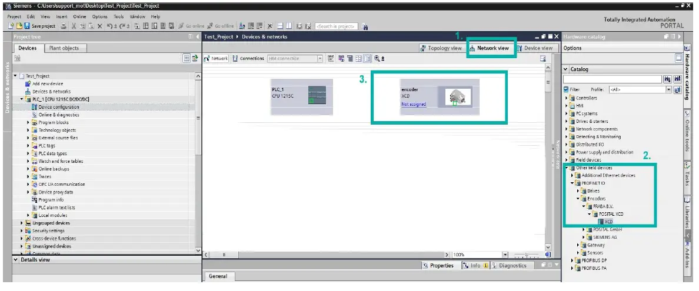Expand the Watch and force tables folder
The image size is (699, 291).
28,161
